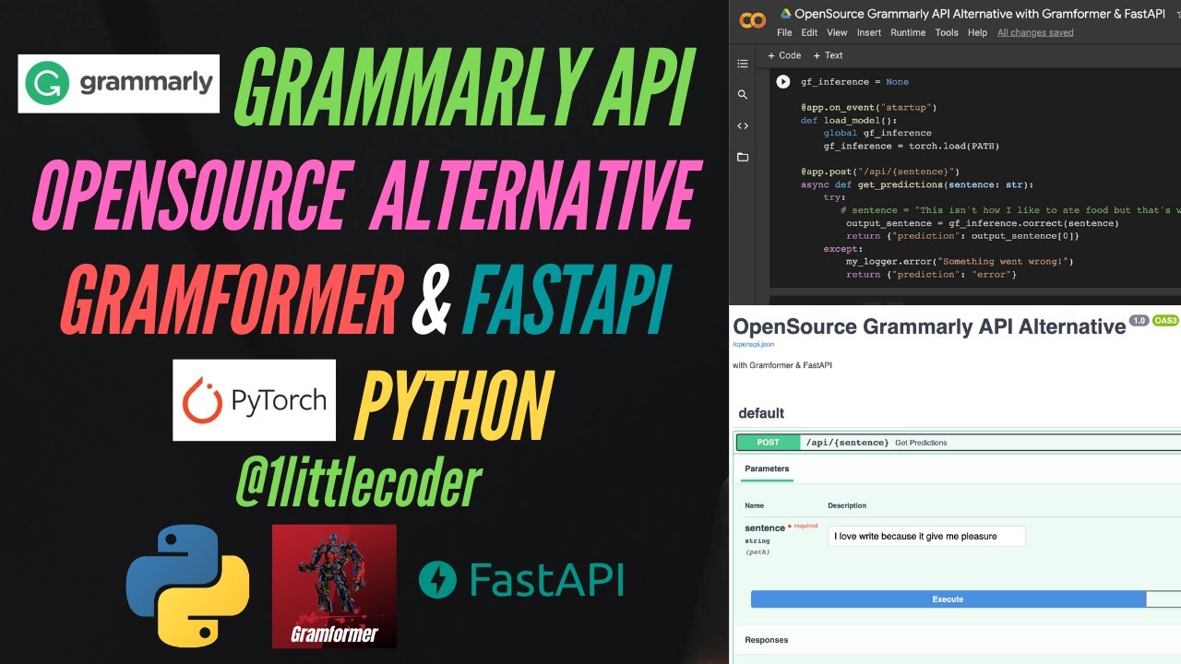Open the Edit menu in Colab
The height and width of the screenshot is (664, 1181).
(809, 32)
